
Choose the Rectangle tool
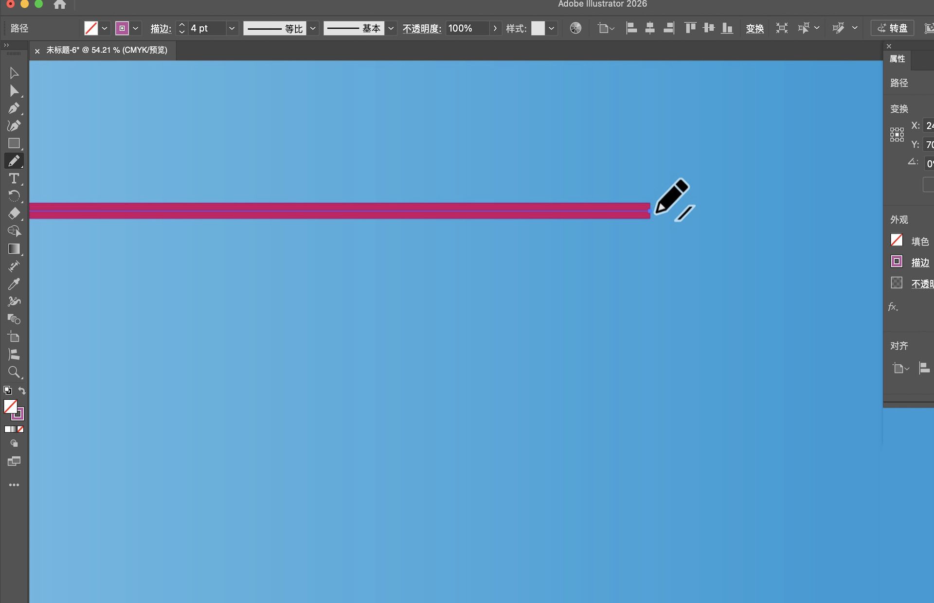click(14, 143)
